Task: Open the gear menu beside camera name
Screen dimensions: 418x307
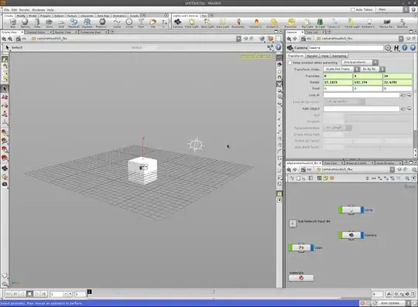Action: pos(388,48)
